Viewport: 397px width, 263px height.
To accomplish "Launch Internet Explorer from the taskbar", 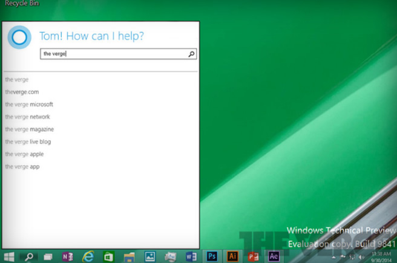I will tap(88, 257).
